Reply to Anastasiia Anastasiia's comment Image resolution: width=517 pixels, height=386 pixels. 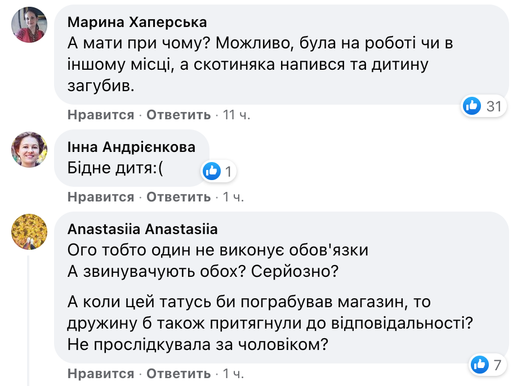[179, 374]
